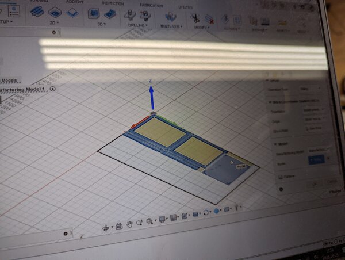Open the Origin dropdown in Setup dialog
This screenshot has width=345, height=260.
(x=314, y=119)
